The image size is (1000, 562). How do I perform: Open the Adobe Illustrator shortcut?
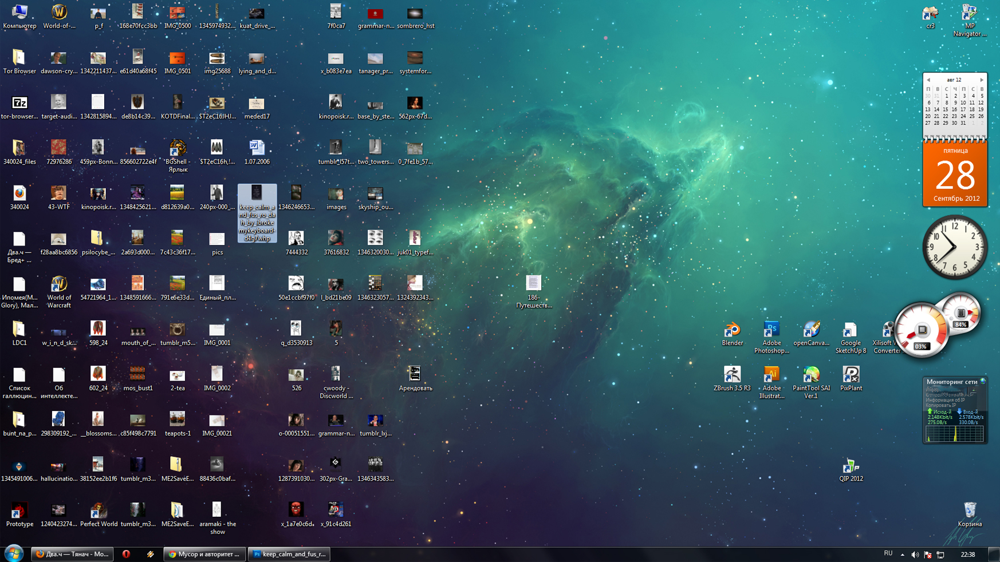click(x=771, y=375)
